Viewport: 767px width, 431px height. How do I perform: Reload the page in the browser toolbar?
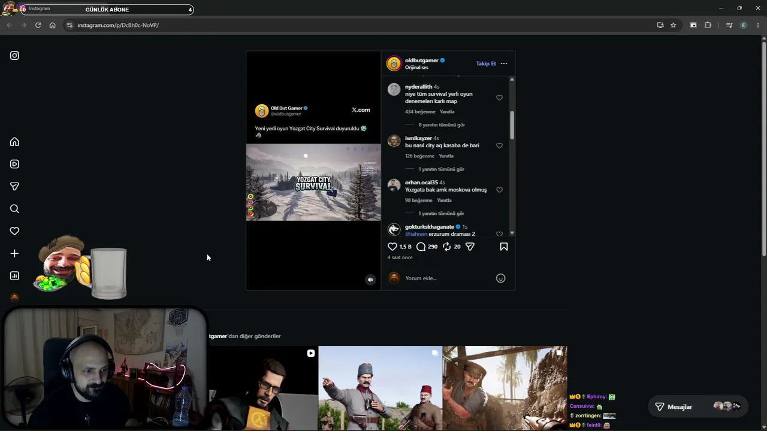click(x=38, y=25)
